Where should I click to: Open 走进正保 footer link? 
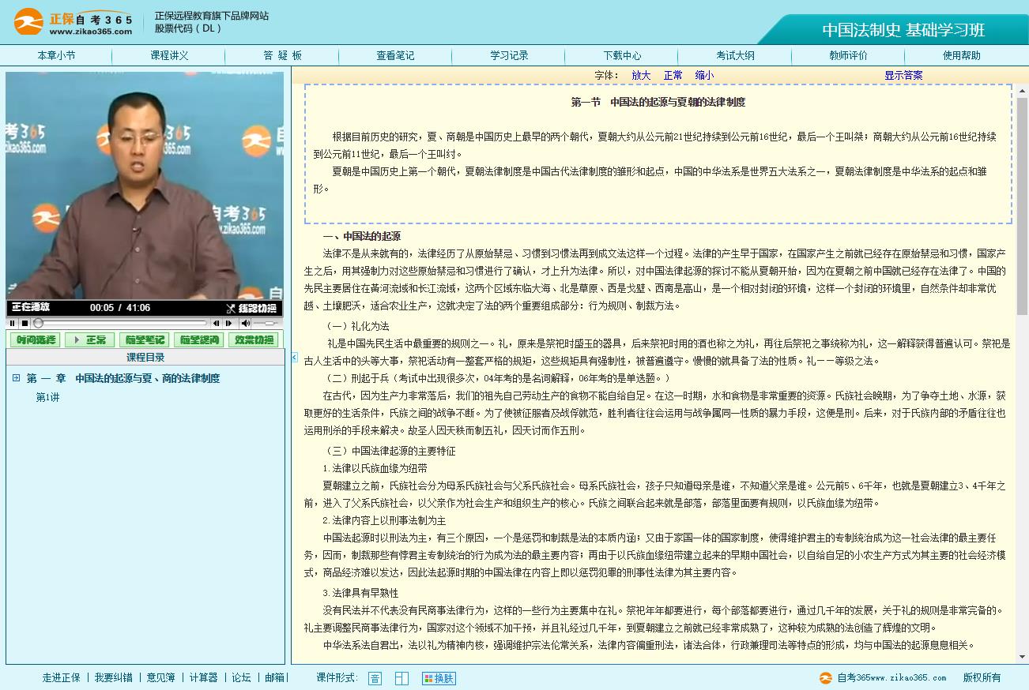(x=62, y=677)
